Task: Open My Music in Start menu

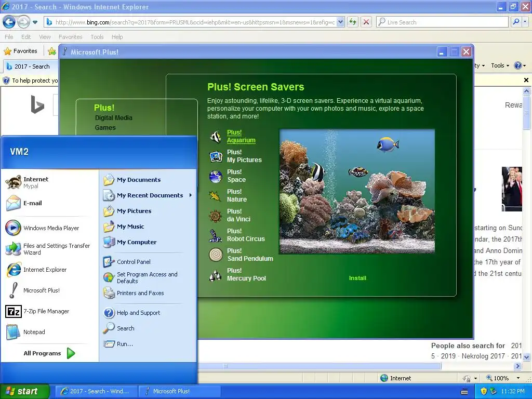Action: tap(148, 227)
